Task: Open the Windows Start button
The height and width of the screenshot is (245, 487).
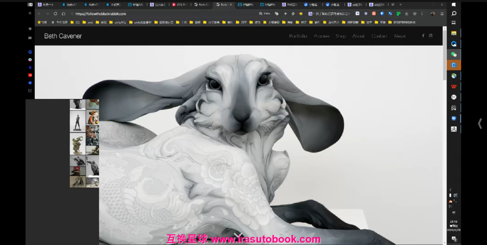Action: click(x=454, y=5)
